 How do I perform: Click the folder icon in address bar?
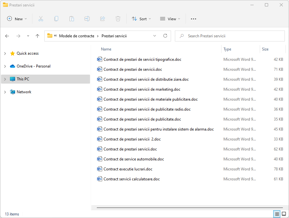50,36
